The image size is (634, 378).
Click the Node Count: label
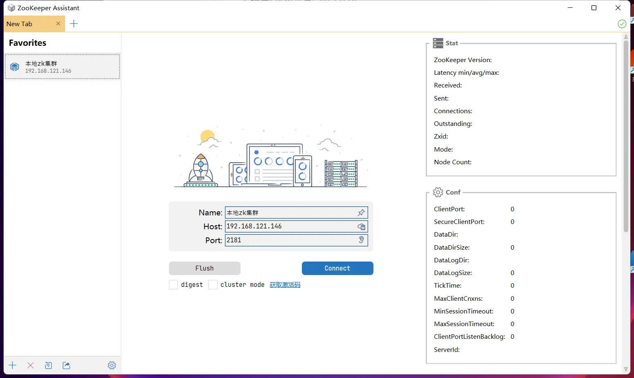pos(453,162)
